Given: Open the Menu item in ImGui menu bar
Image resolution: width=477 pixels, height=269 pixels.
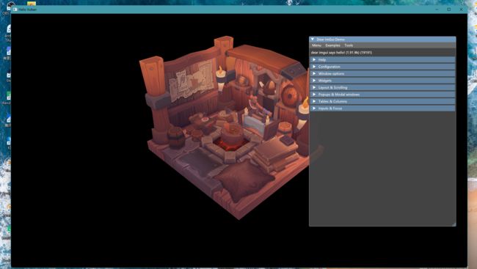Looking at the screenshot, I should point(316,45).
